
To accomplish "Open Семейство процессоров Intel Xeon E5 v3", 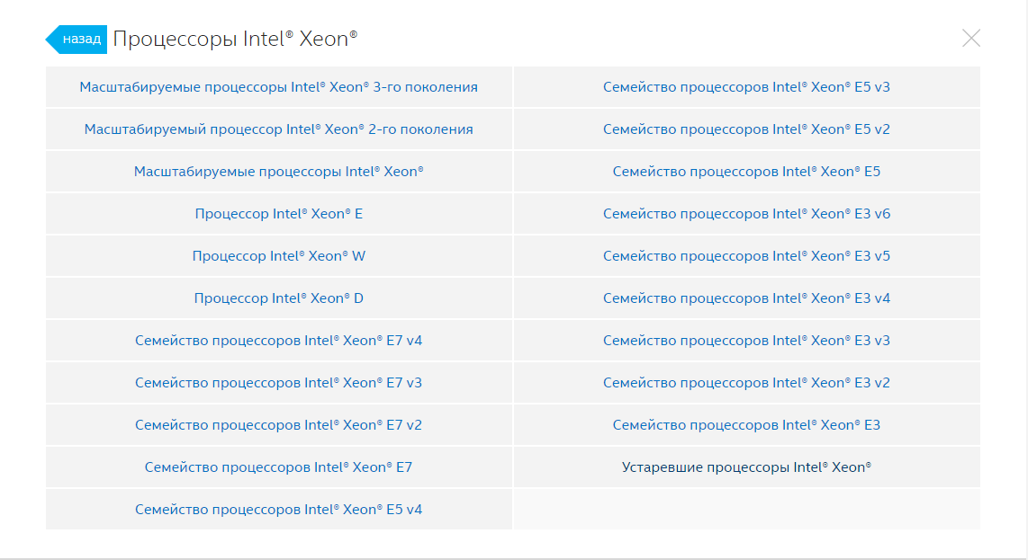I will 746,87.
